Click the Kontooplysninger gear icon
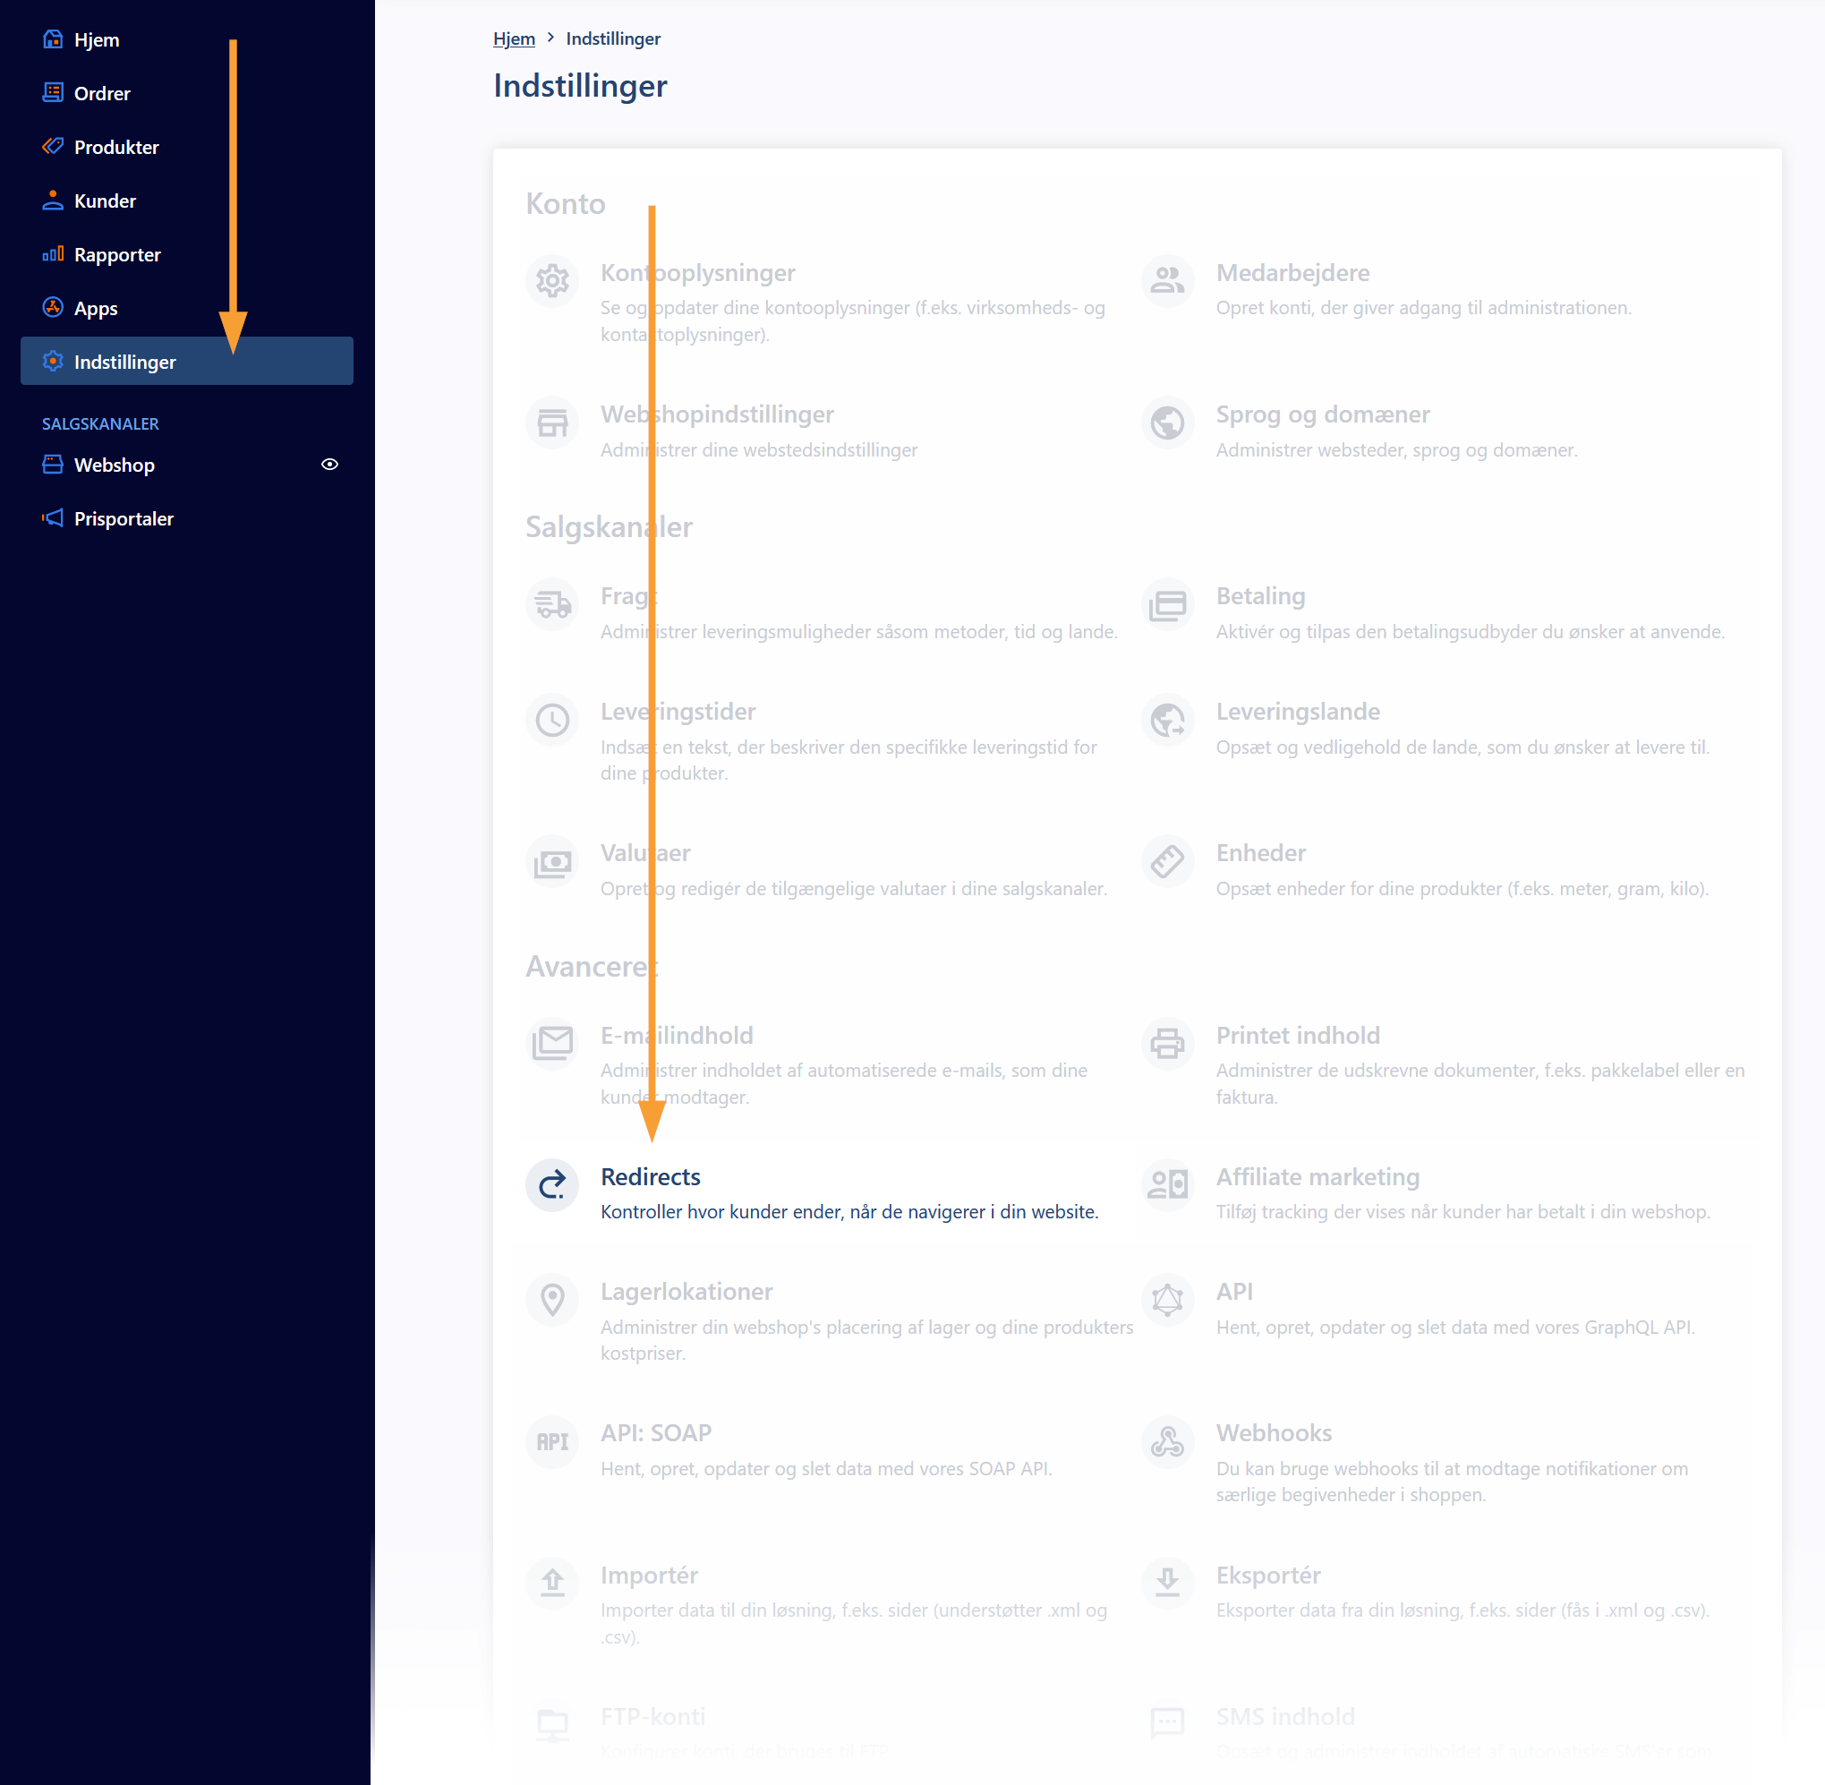 [x=552, y=280]
